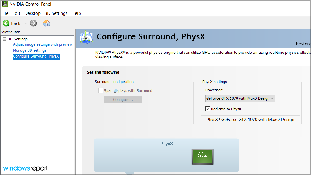
Task: Select the Laptop Display monitor icon
Action: [x=202, y=157]
